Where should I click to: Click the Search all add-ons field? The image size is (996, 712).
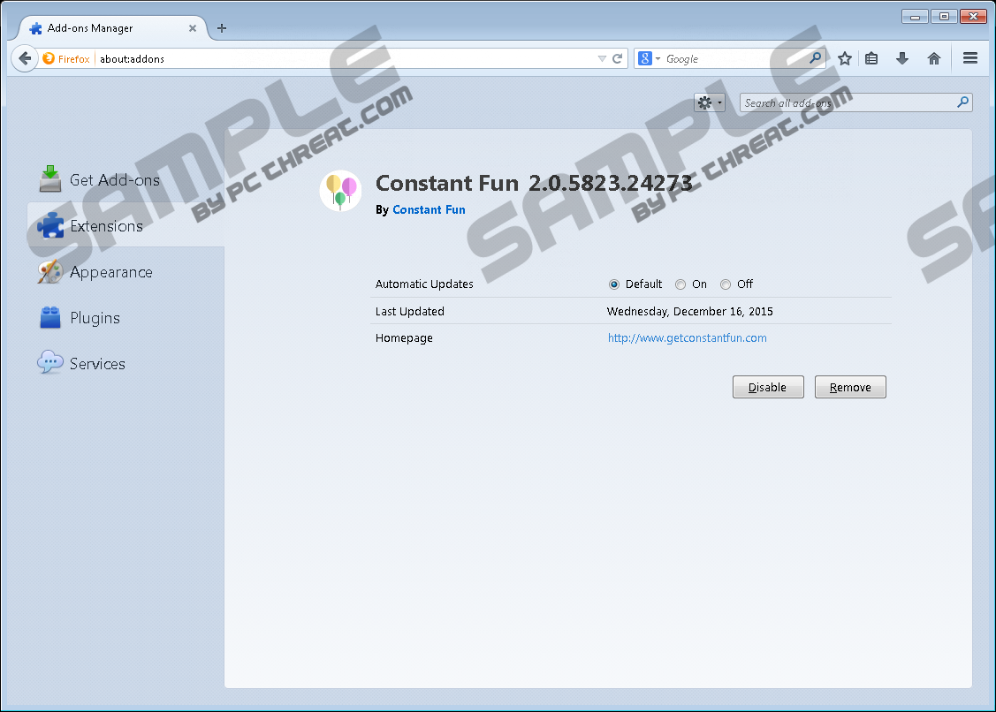point(847,103)
